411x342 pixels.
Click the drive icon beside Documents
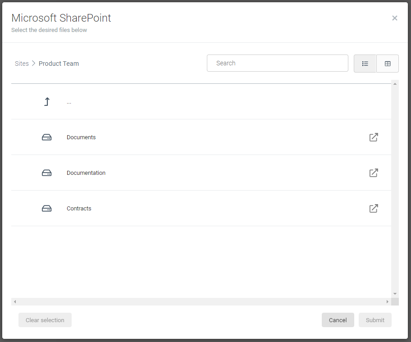point(46,137)
